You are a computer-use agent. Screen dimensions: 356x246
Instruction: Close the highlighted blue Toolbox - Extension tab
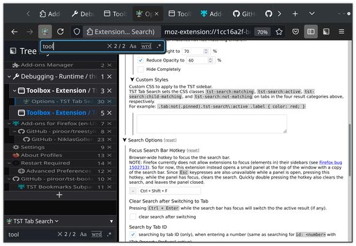click(x=110, y=113)
